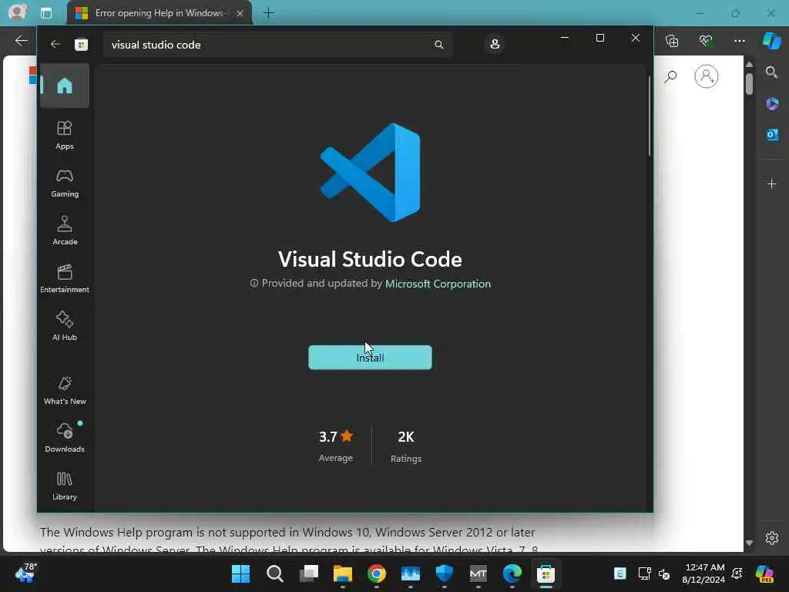Open Microsoft Edge from the taskbar
This screenshot has width=789, height=592.
pos(512,573)
